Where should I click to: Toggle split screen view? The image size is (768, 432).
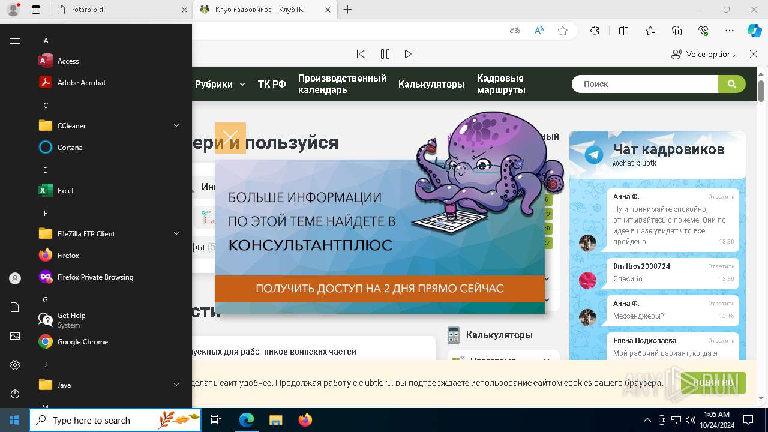[x=623, y=31]
